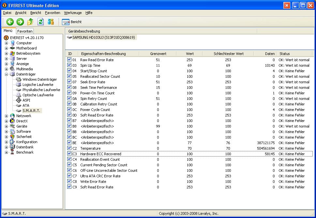Click the green Forward arrow icon
This screenshot has height=218, width=316.
point(20,22)
